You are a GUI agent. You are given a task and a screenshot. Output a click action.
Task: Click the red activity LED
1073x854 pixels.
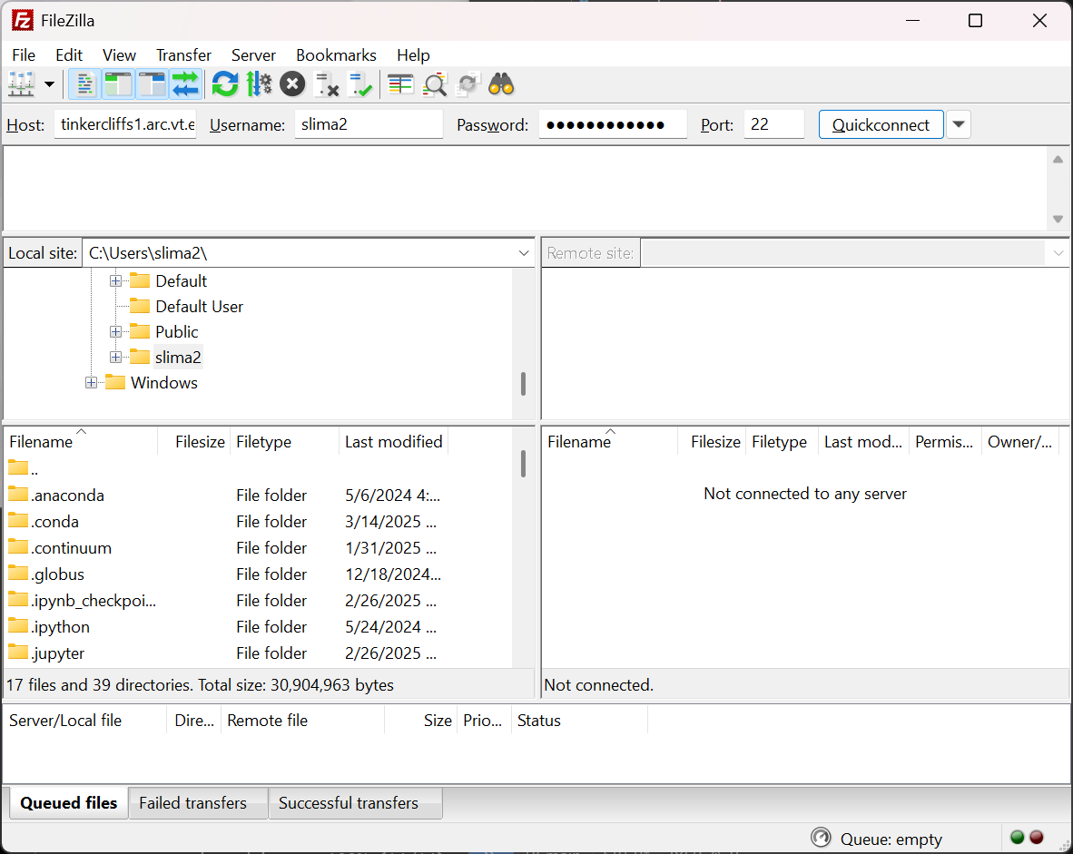tap(1036, 837)
